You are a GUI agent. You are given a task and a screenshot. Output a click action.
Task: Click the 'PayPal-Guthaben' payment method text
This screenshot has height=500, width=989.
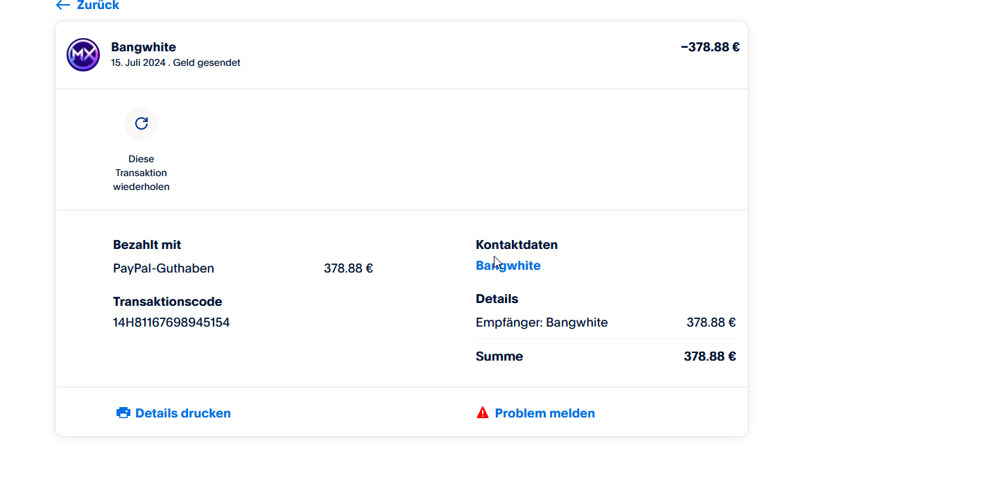pos(164,268)
